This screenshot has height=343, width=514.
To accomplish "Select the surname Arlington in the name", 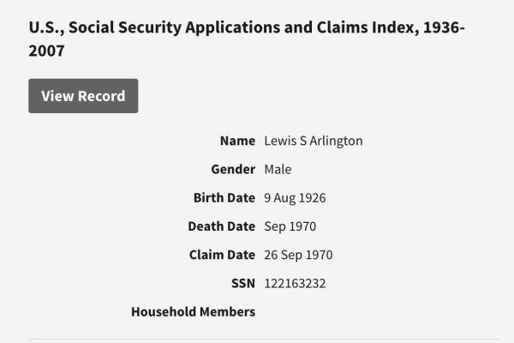I will [334, 141].
